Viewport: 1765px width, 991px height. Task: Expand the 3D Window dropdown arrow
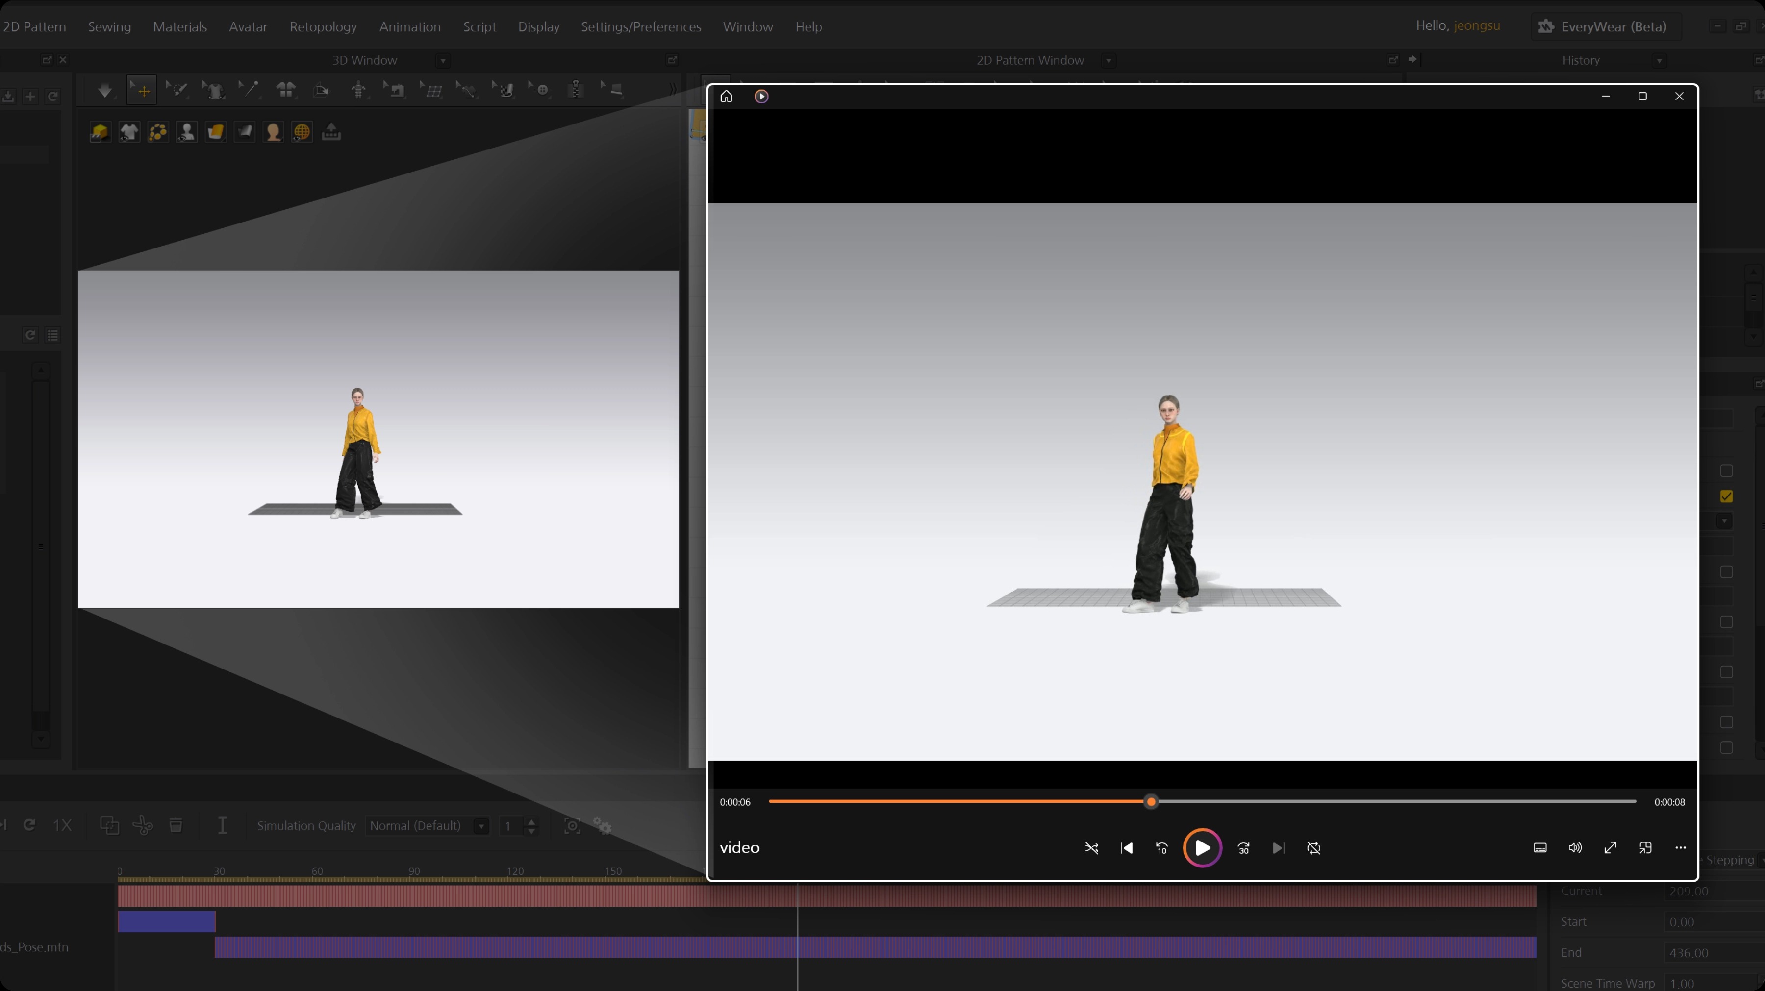pyautogui.click(x=443, y=61)
